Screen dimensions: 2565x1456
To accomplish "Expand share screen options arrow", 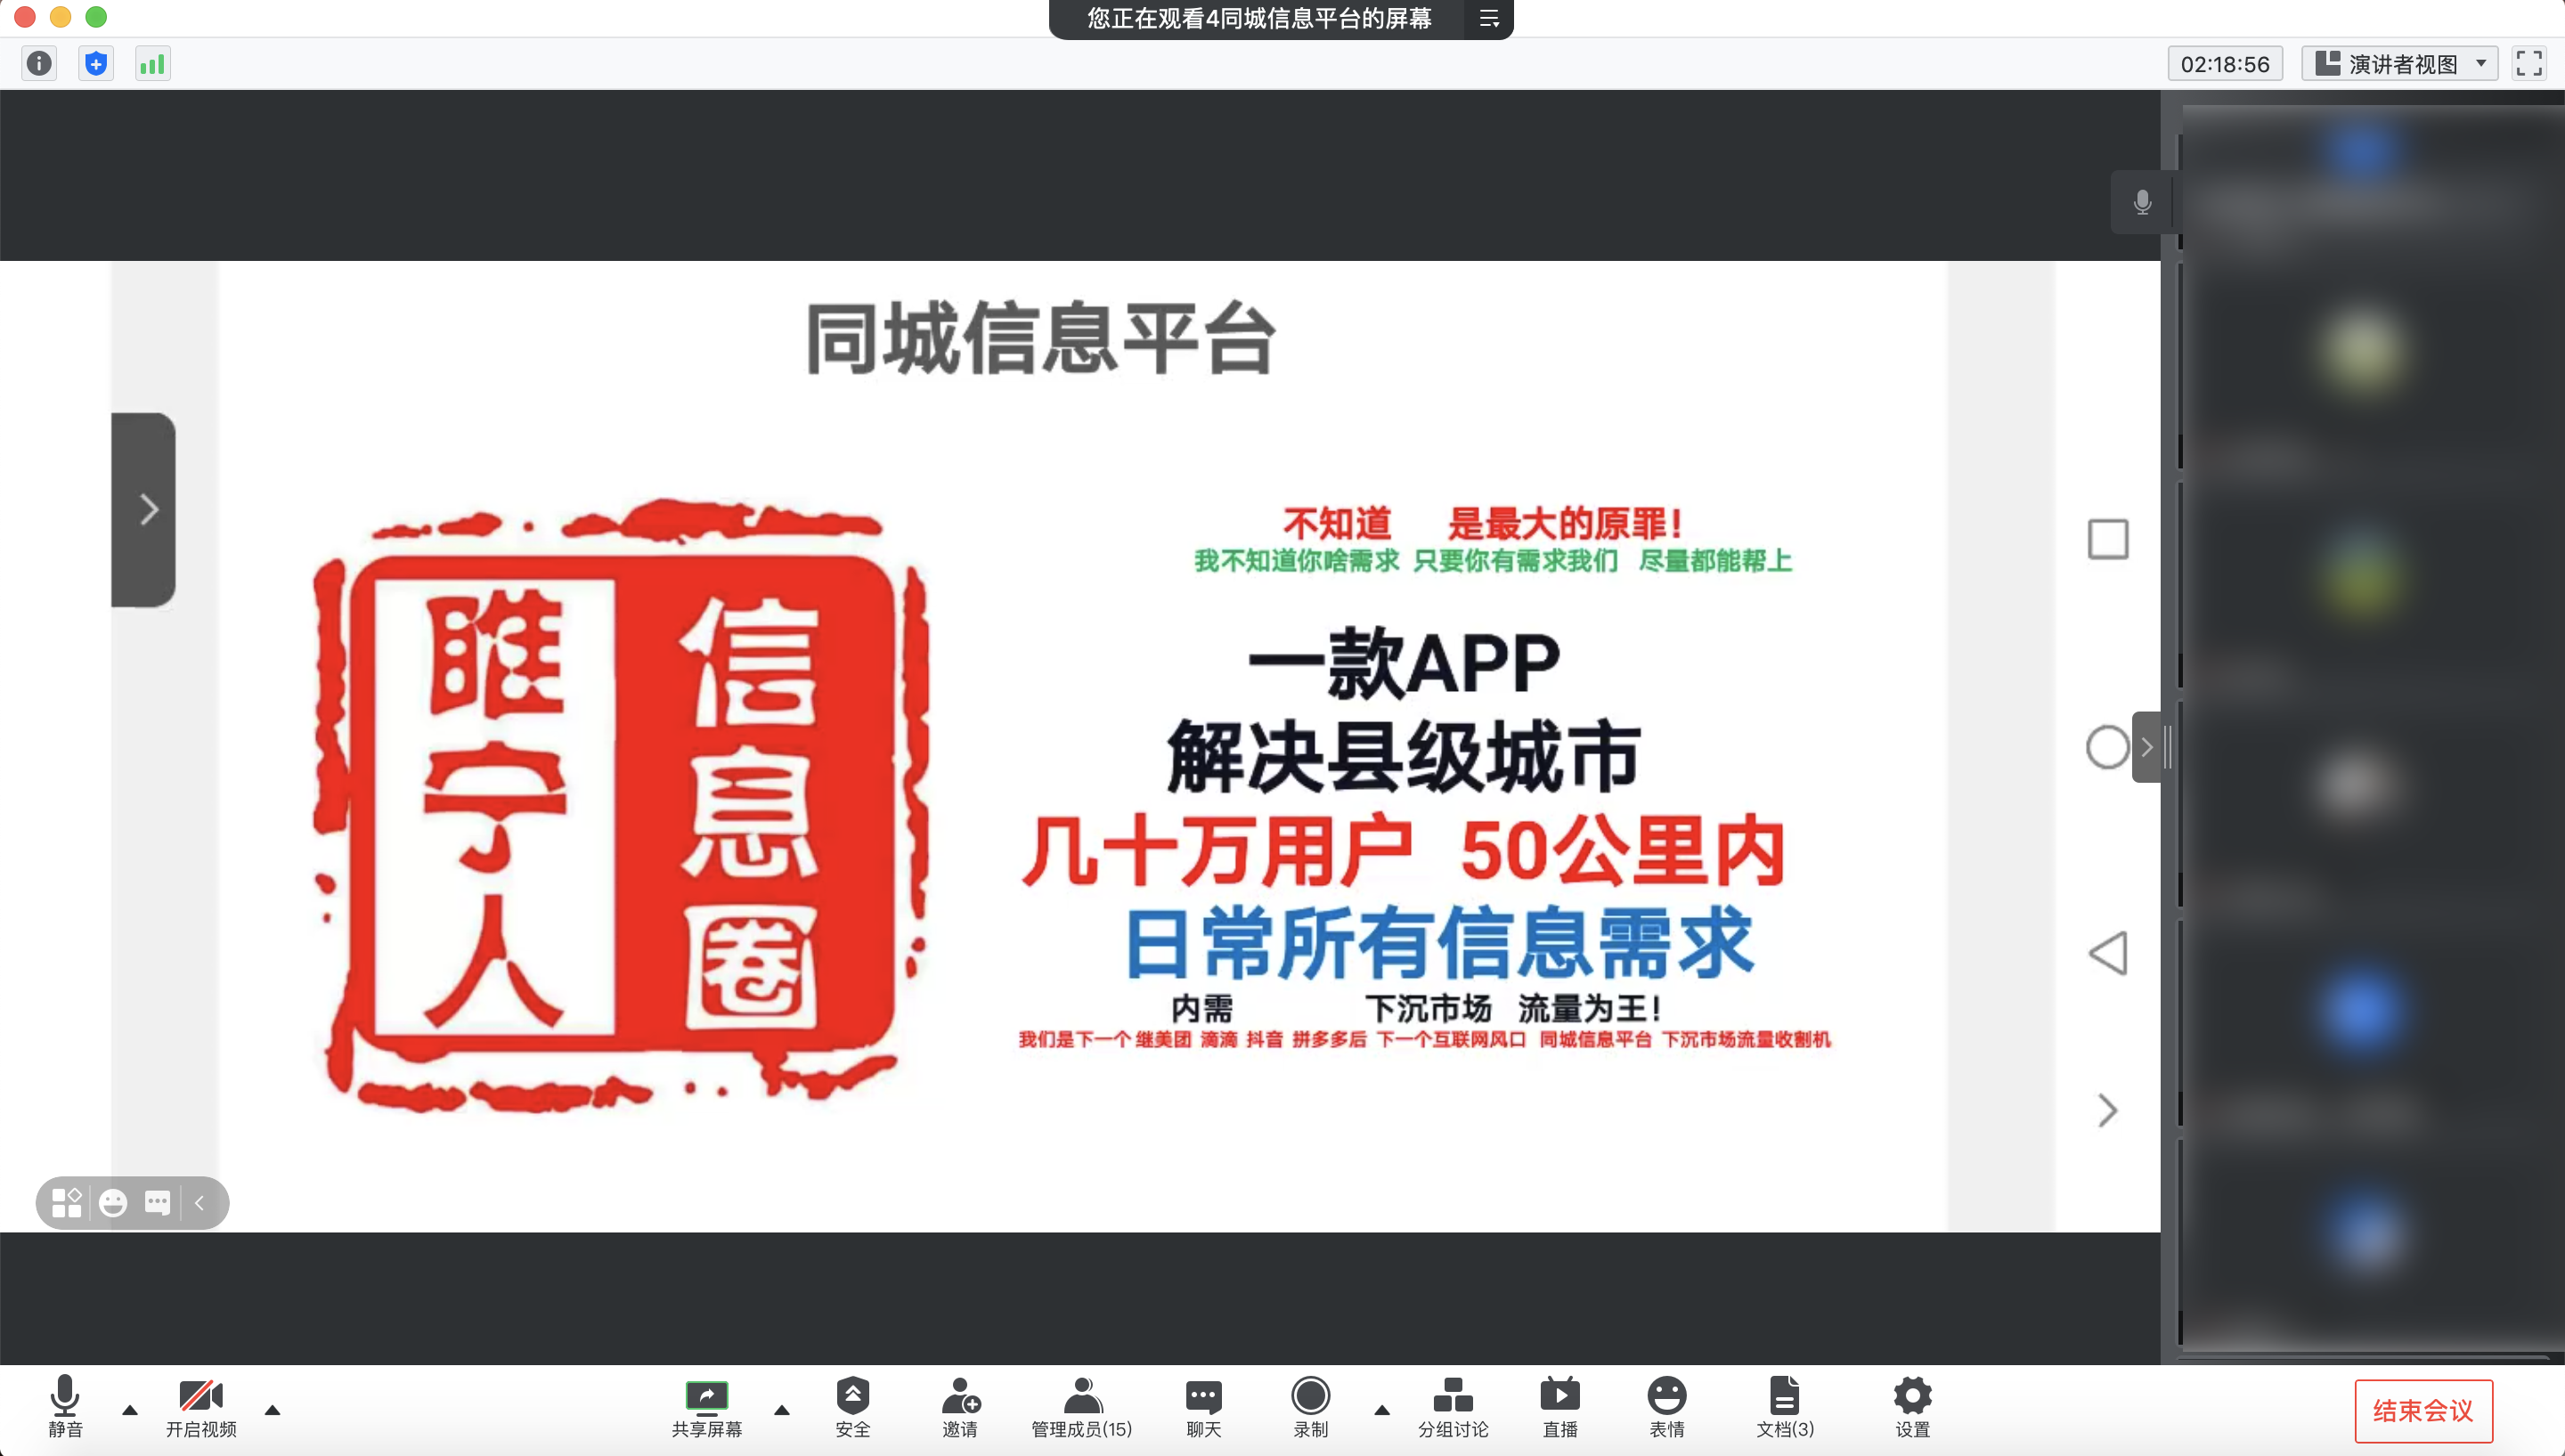I will tap(782, 1410).
